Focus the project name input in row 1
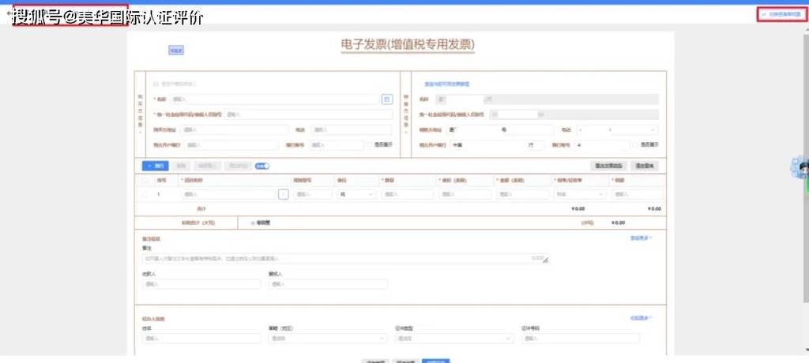This screenshot has height=363, width=809. [x=228, y=194]
